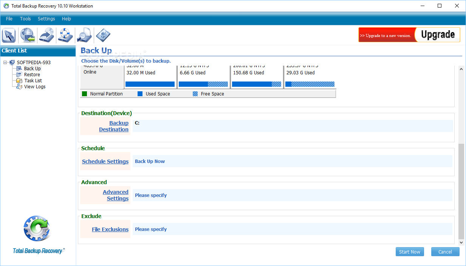Screen dimensions: 466x266
Task: Click the Schedule section title
Action: (93, 148)
